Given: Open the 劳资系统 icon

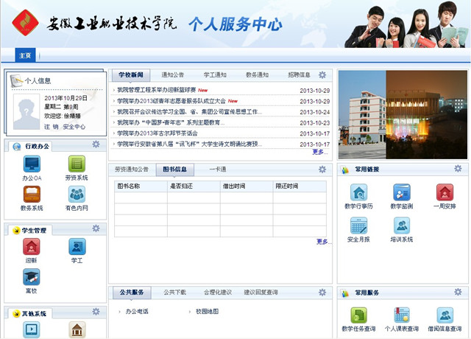Looking at the screenshot, I should [77, 164].
